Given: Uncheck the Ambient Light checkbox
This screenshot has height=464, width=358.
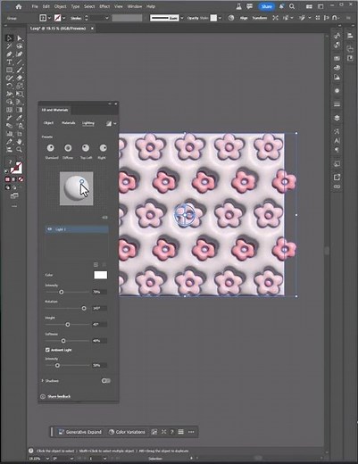Looking at the screenshot, I should (47, 350).
